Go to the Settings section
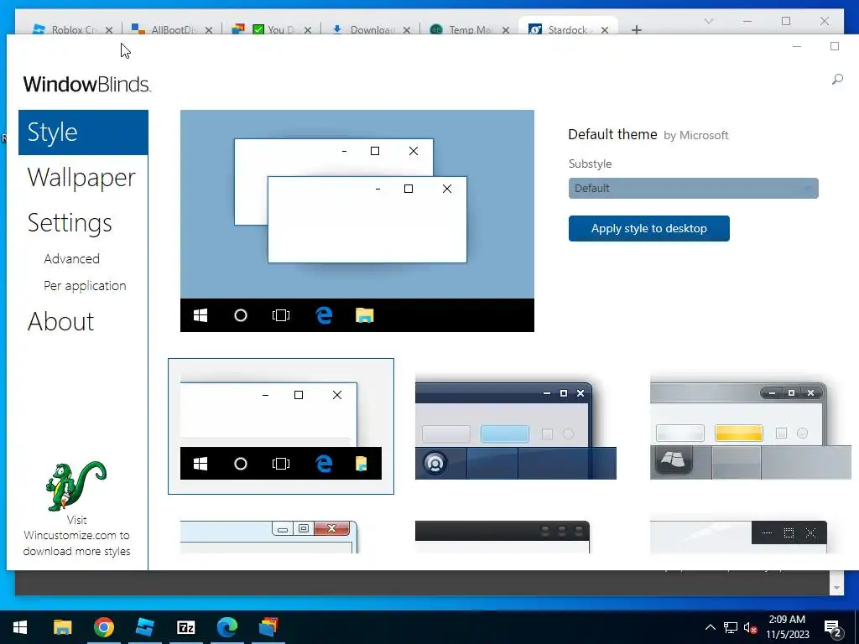Screen dimensions: 859x644 tap(70, 223)
